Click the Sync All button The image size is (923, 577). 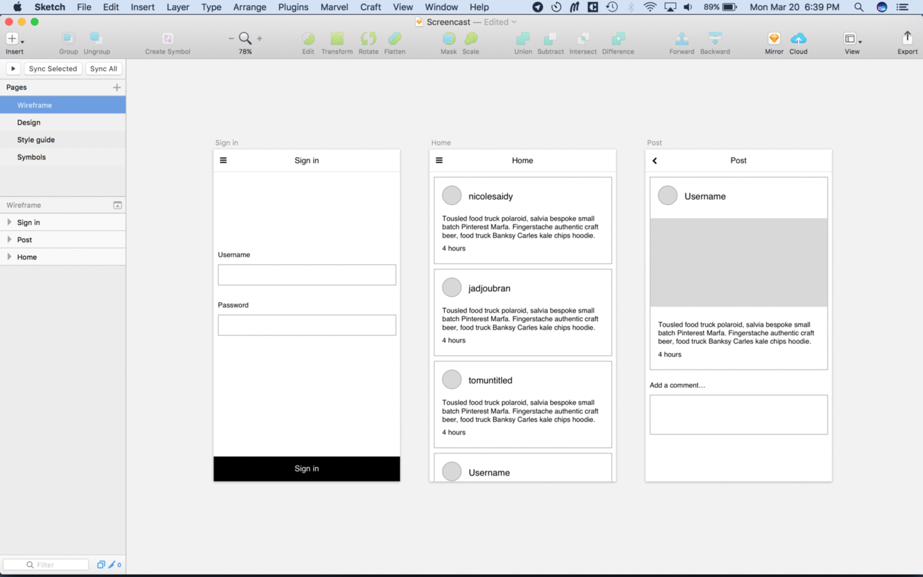pyautogui.click(x=103, y=68)
